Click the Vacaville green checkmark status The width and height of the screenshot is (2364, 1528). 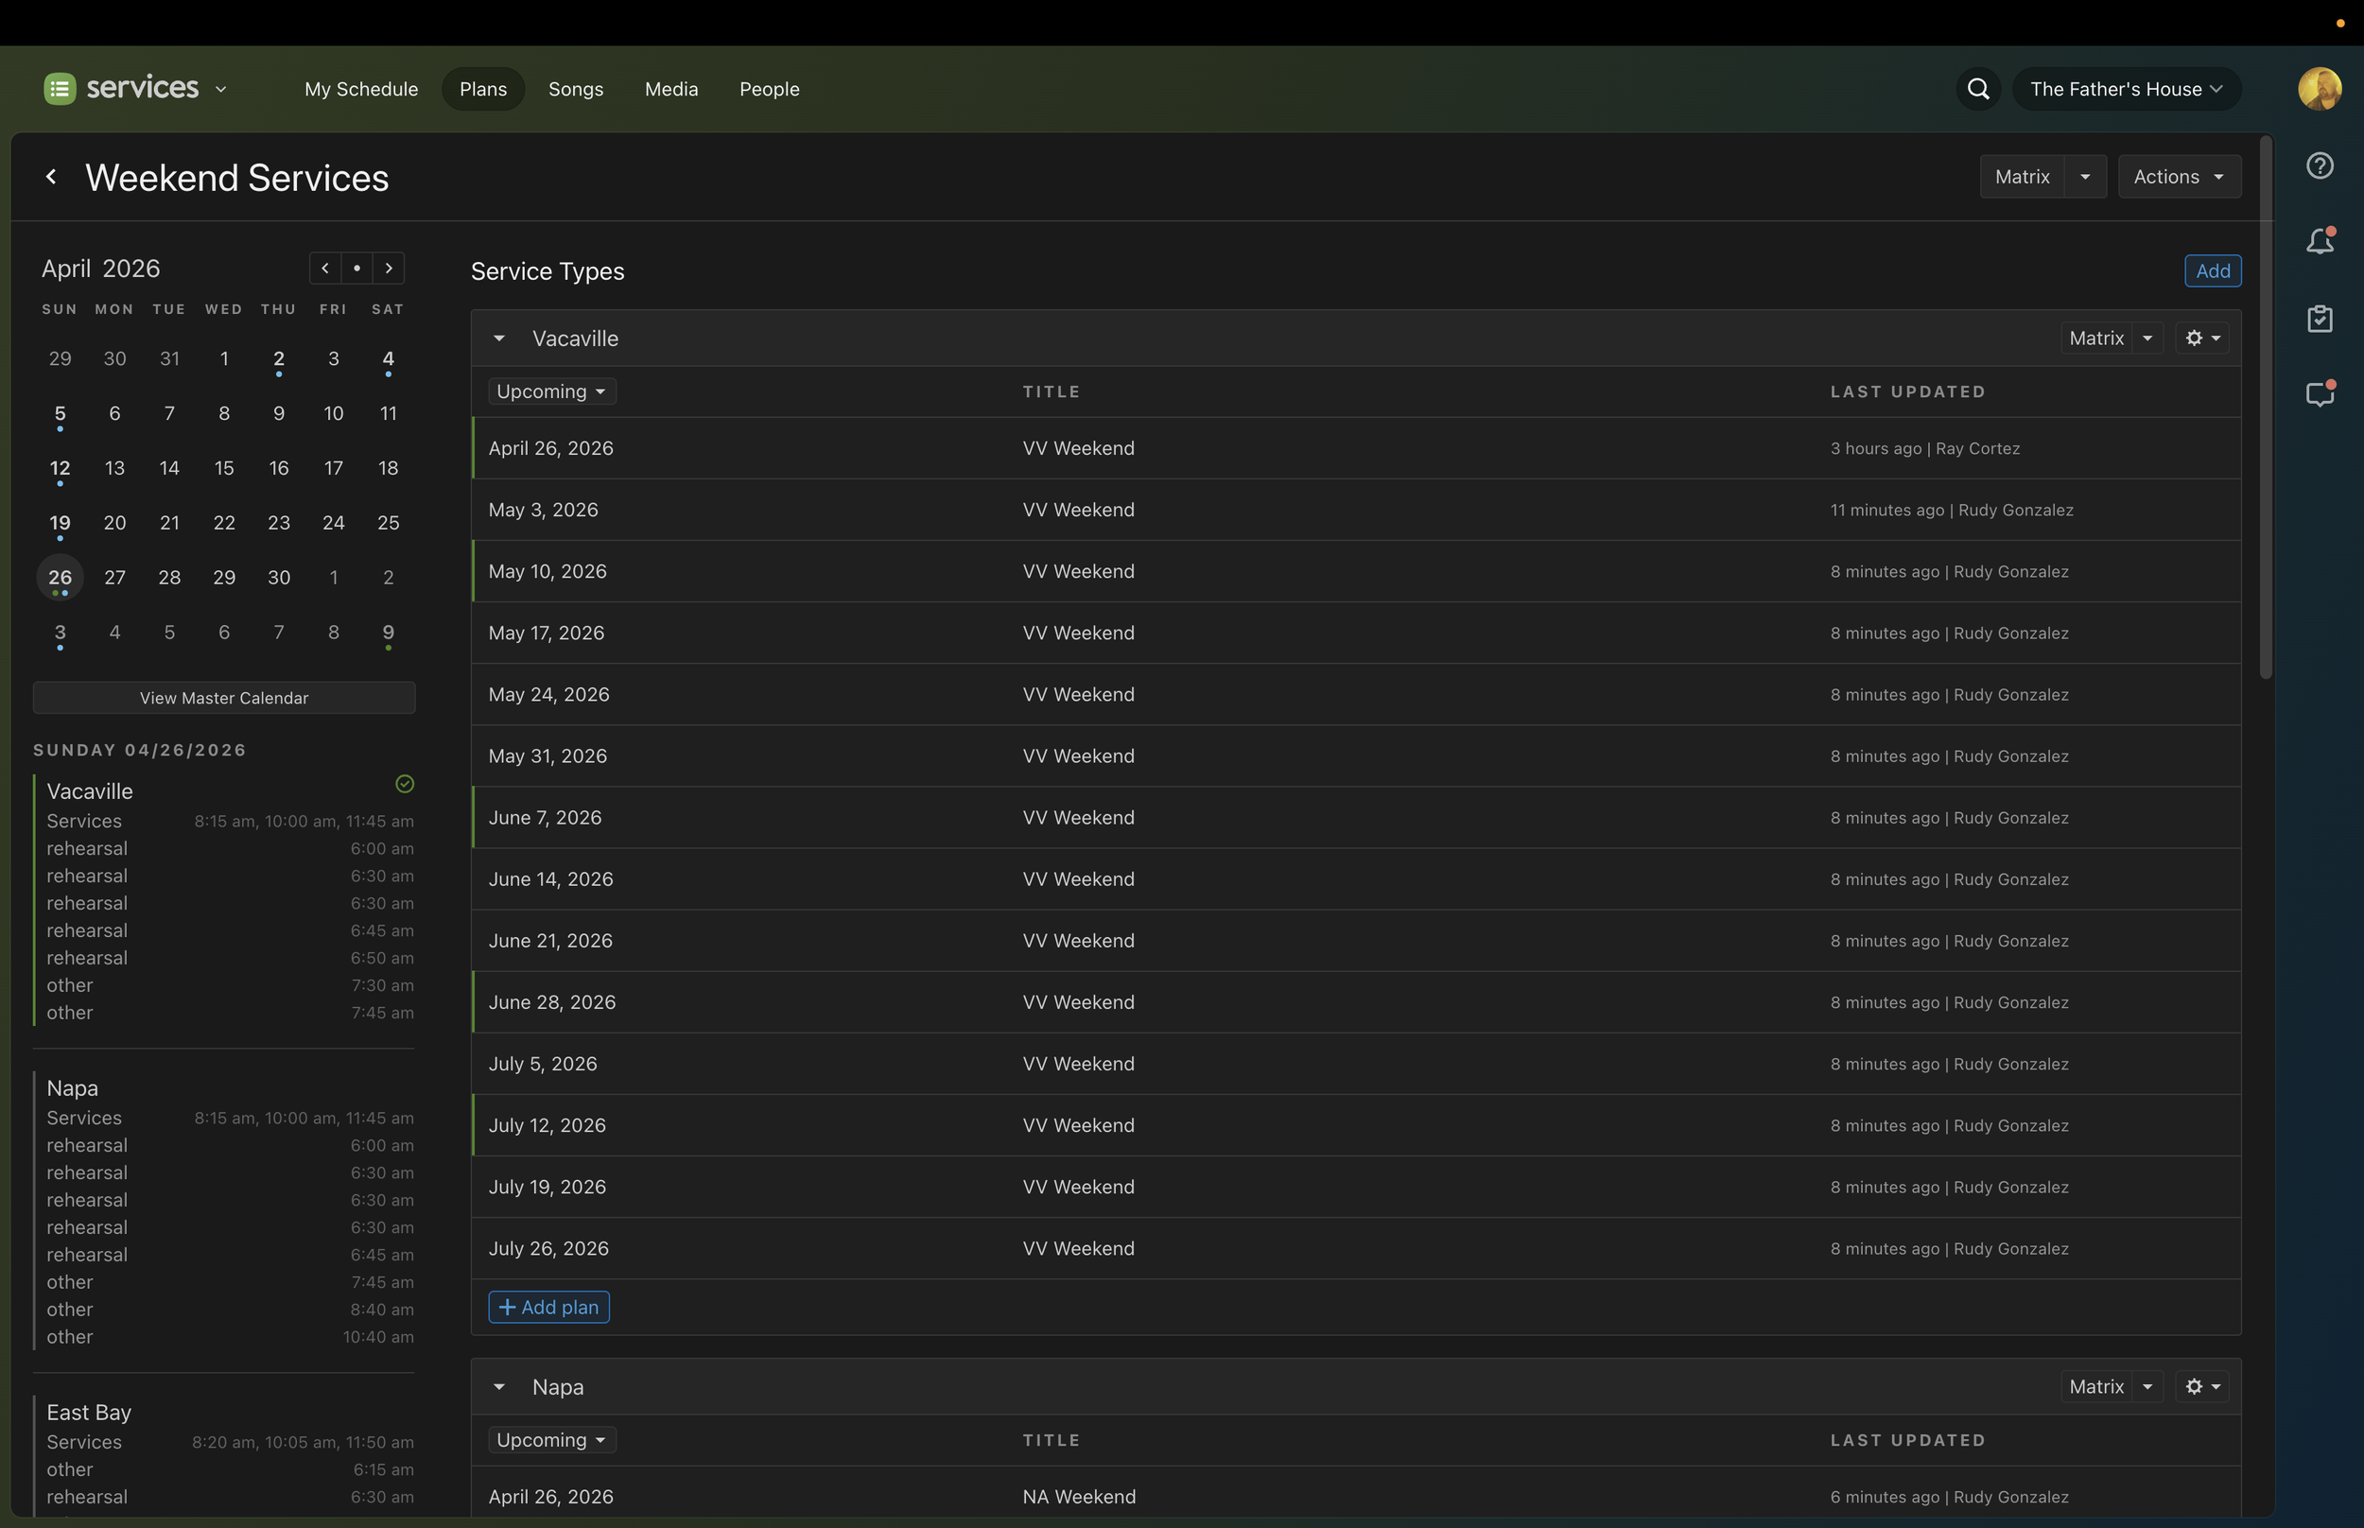pos(405,784)
